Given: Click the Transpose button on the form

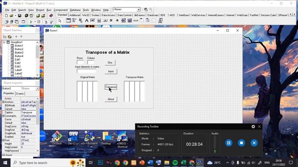Looking at the screenshot, I should click(x=111, y=87).
